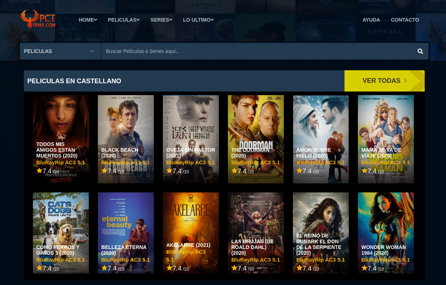Click MAMA SE VA DE VIAJE title
The width and height of the screenshot is (446, 285).
pos(381,153)
